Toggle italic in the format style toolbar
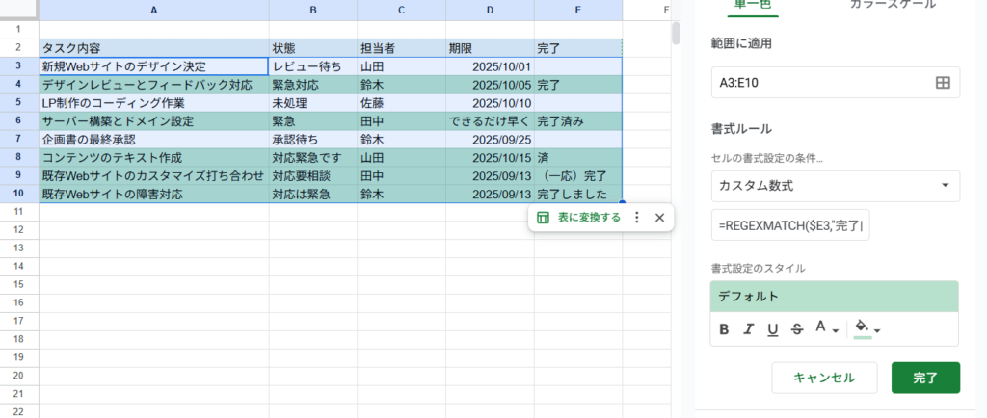The width and height of the screenshot is (987, 418). click(749, 329)
